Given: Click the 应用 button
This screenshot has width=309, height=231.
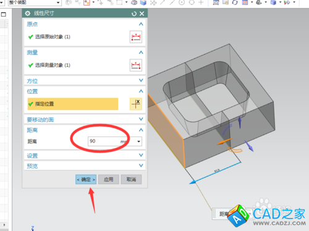Looking at the screenshot, I should pos(109,180).
